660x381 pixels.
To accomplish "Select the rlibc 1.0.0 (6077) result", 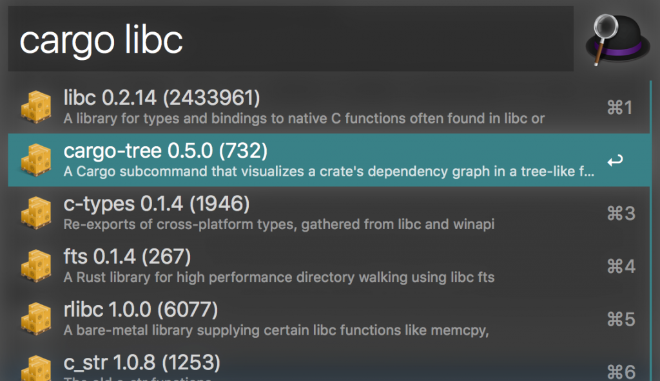I will tap(141, 310).
